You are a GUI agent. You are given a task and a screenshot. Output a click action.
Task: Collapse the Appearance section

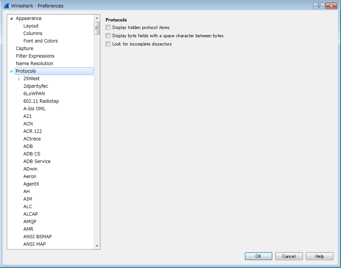12,18
